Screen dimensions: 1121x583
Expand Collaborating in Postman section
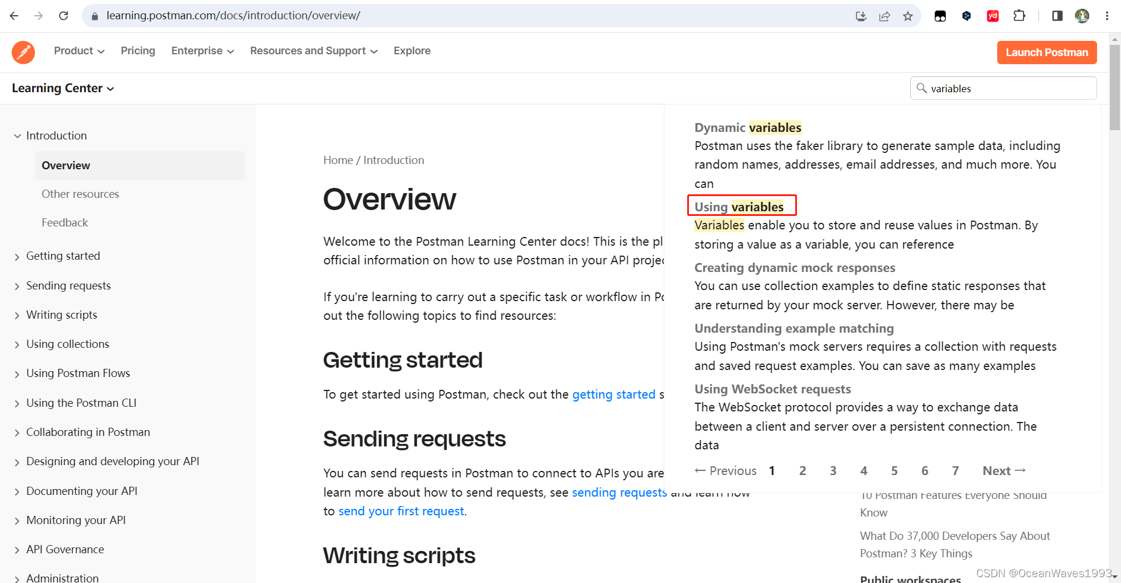coord(18,433)
